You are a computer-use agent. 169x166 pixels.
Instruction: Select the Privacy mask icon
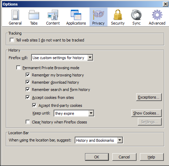98,15
